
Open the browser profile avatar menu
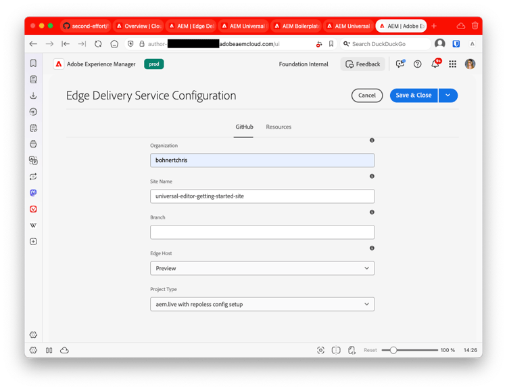tap(440, 44)
